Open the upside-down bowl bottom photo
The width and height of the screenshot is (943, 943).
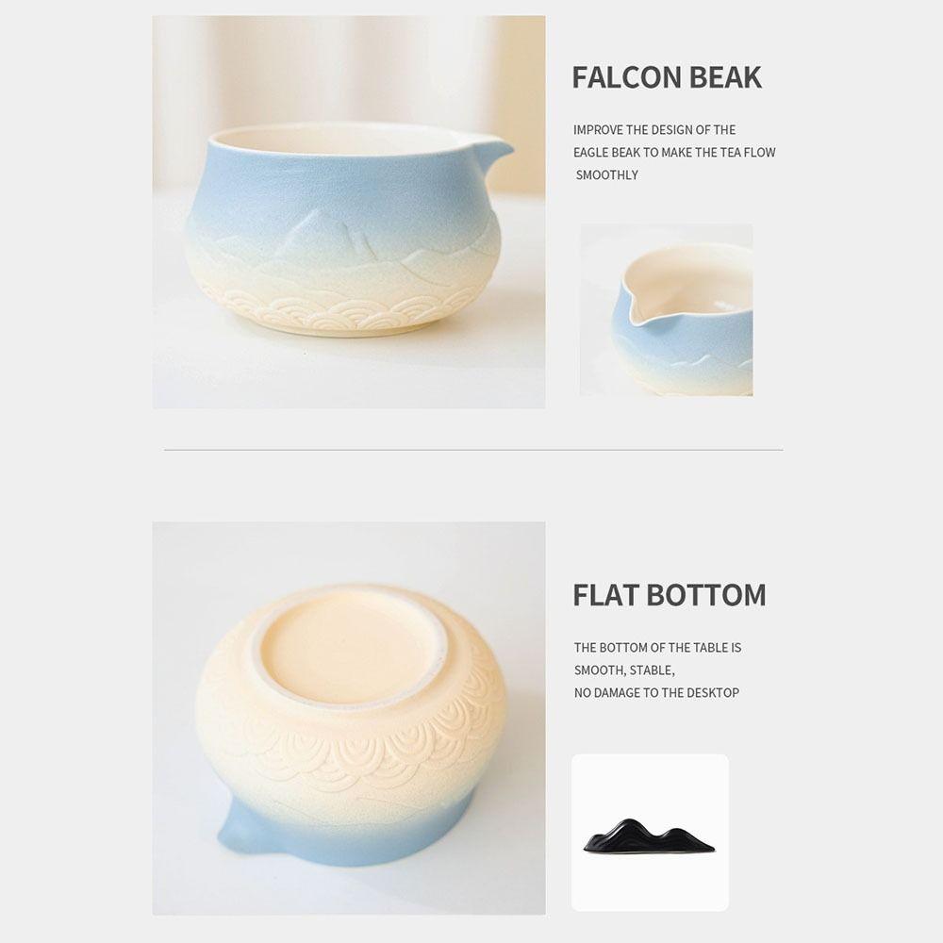click(349, 718)
